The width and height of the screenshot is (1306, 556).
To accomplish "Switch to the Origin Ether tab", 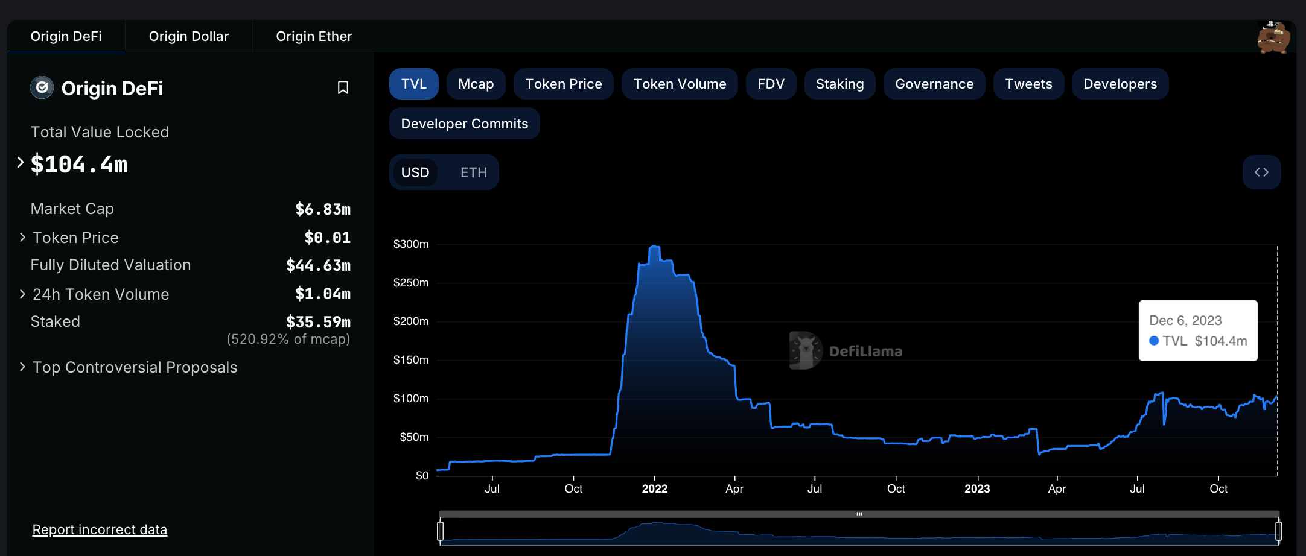I will pos(314,36).
